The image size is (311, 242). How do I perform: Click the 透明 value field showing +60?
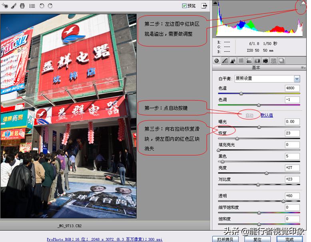[x=292, y=196]
